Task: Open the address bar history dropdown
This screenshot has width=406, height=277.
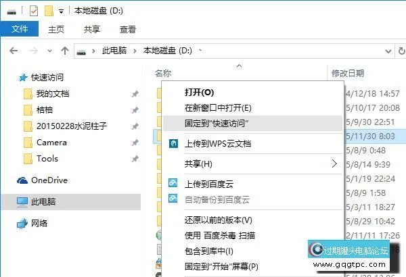Action: click(388, 51)
